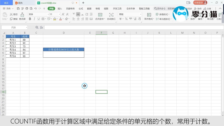The height and width of the screenshot is (126, 224).
Task: Open the number format dropdown 常规
Action: coord(130,14)
